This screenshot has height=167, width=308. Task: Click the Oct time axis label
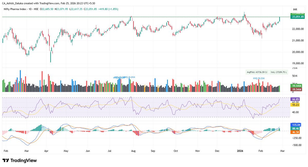176,151
